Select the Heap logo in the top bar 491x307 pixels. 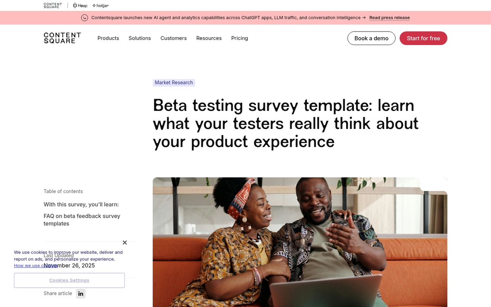[x=80, y=5]
